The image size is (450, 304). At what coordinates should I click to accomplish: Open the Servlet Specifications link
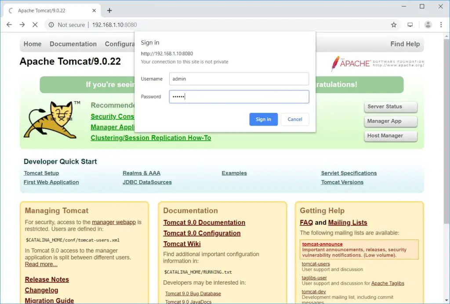349,173
